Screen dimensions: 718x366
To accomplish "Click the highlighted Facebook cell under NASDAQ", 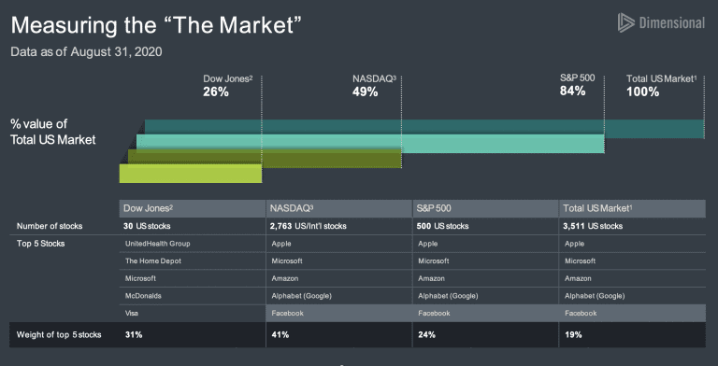I will (x=338, y=314).
